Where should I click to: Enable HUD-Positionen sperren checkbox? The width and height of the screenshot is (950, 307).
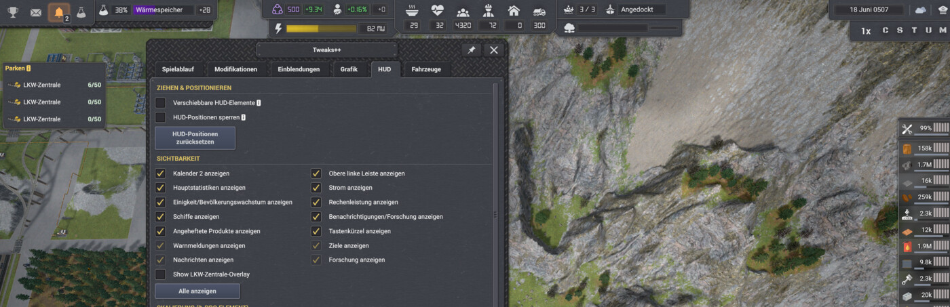[160, 117]
